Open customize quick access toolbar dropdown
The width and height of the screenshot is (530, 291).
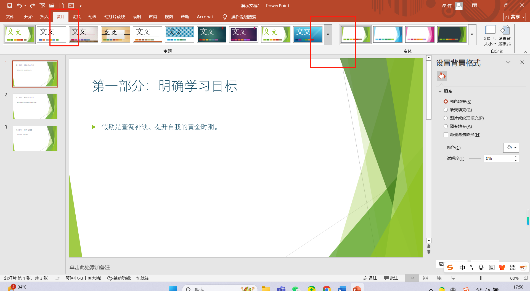tap(81, 6)
